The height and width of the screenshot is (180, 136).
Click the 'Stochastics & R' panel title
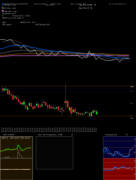tap(111, 135)
